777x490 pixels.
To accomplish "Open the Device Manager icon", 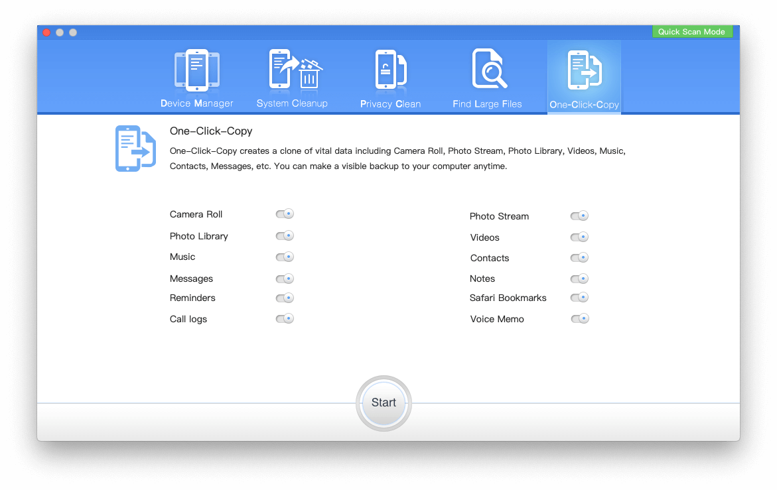I will tap(196, 70).
